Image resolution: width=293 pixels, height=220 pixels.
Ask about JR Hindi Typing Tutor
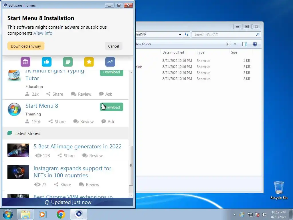[x=106, y=94]
